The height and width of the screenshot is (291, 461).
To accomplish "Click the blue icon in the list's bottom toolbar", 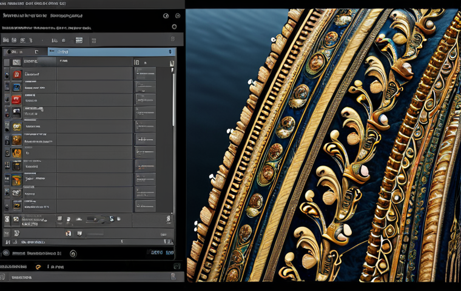I will (112, 219).
